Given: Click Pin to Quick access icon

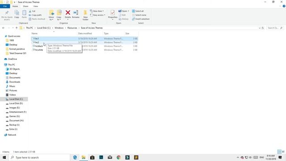Looking at the screenshot, I should pos(7,13).
